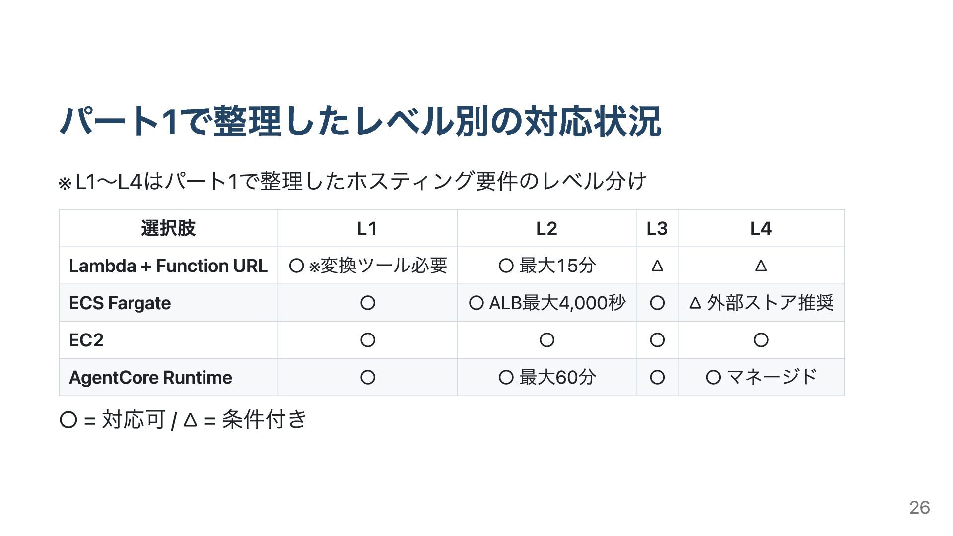Select the EC2 row label
Screen dimensions: 953x536
[86, 340]
